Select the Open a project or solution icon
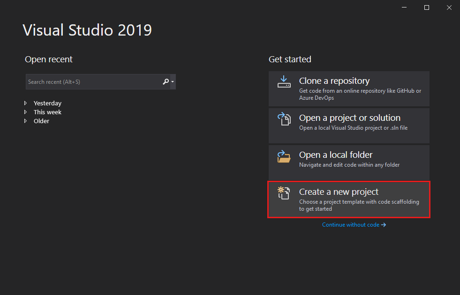This screenshot has width=460, height=295. coord(284,118)
